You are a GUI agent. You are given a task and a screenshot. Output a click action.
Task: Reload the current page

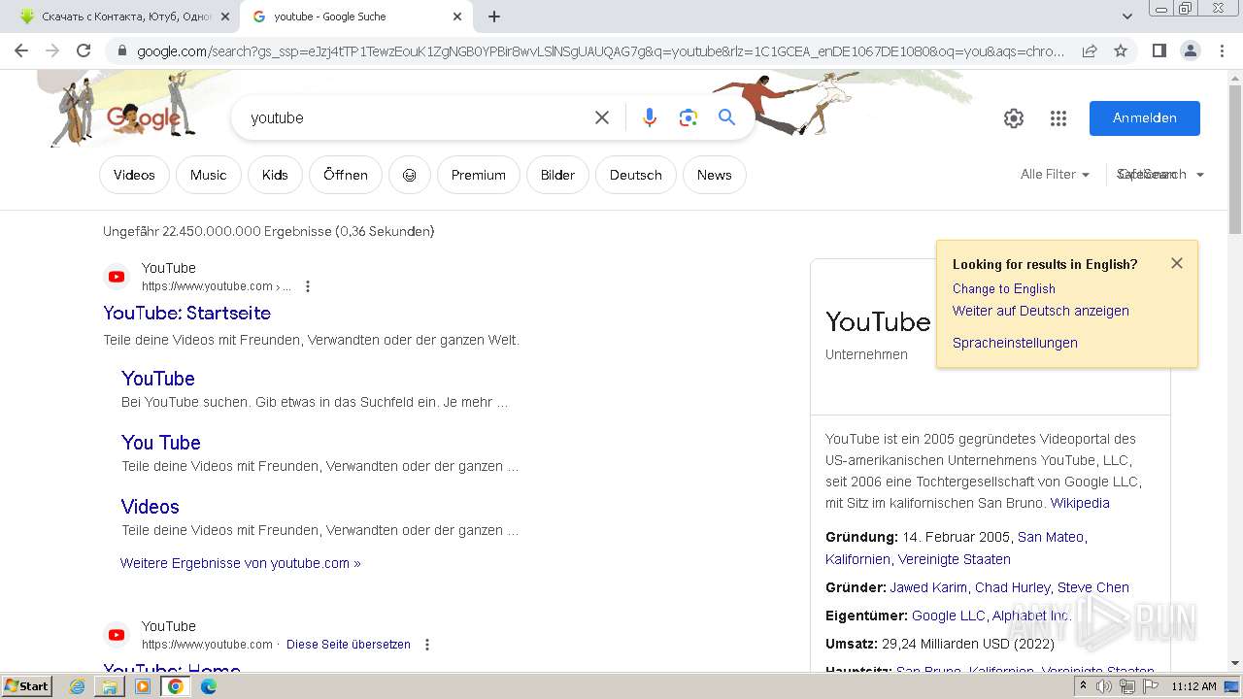[84, 50]
